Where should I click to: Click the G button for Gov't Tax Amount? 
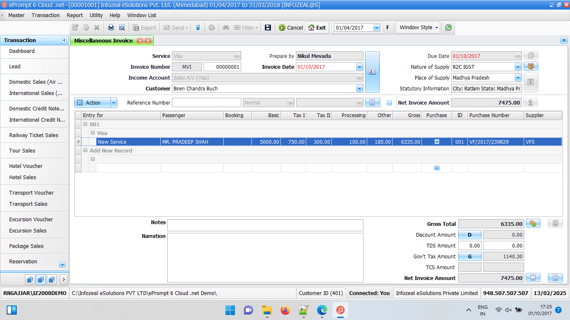click(469, 256)
